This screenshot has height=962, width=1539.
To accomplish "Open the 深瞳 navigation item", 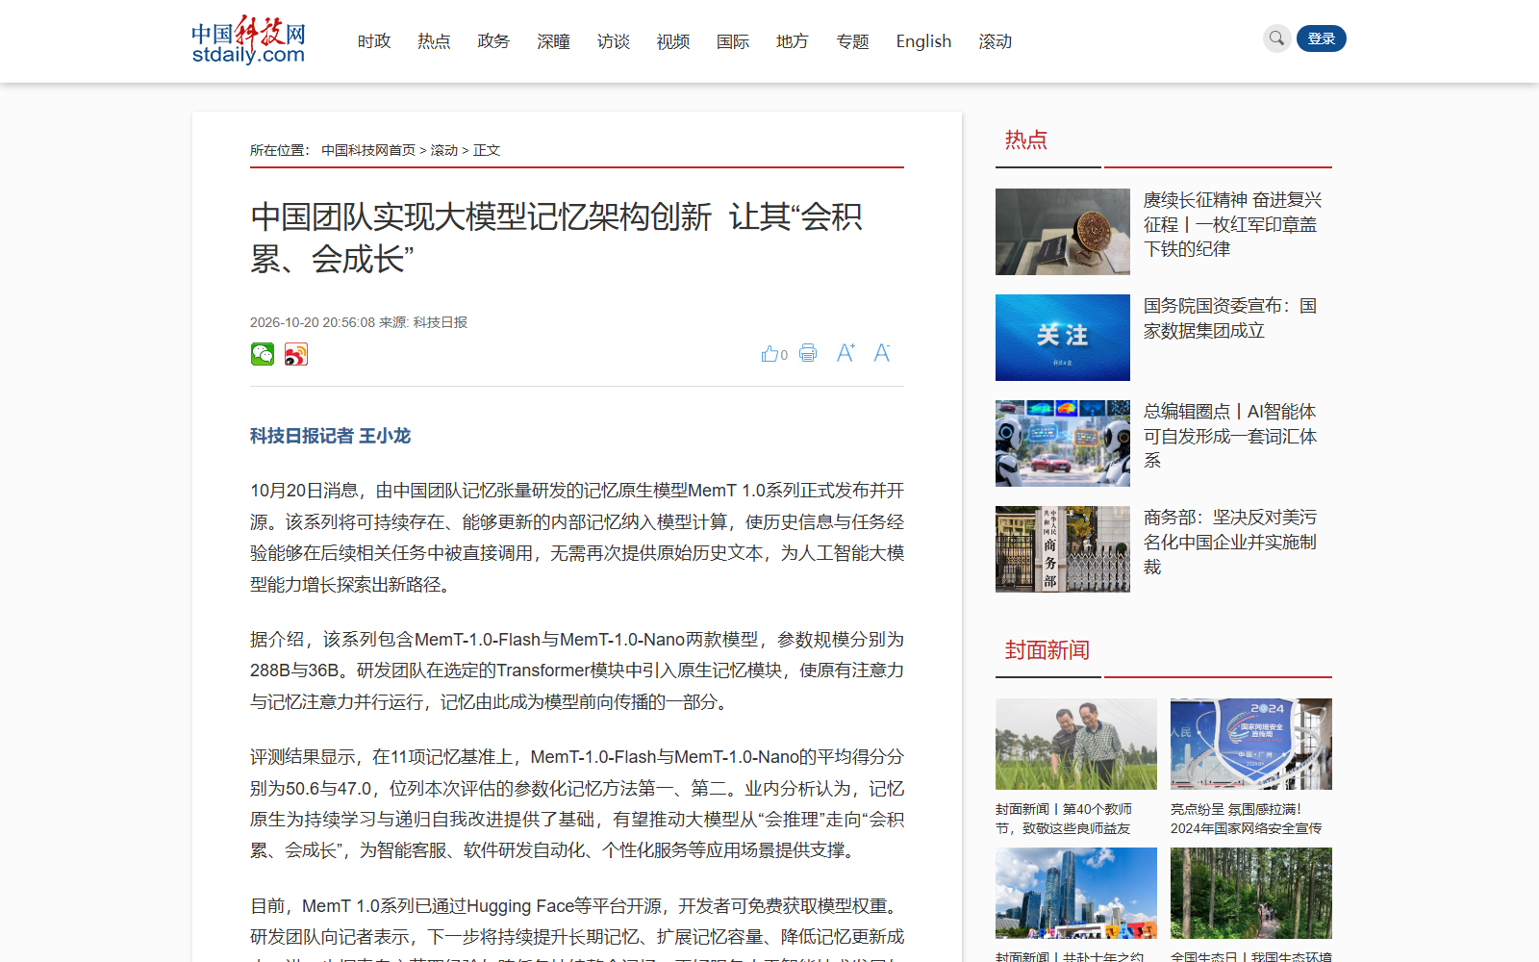I will 554,41.
